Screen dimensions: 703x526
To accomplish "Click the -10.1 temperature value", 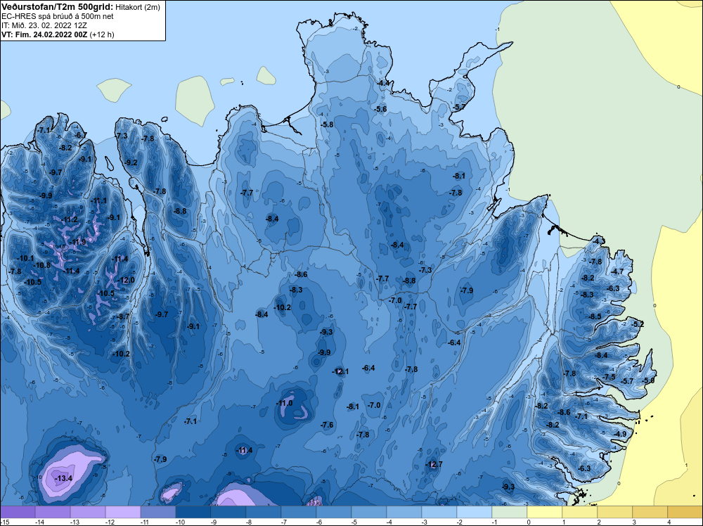I will click(25, 258).
